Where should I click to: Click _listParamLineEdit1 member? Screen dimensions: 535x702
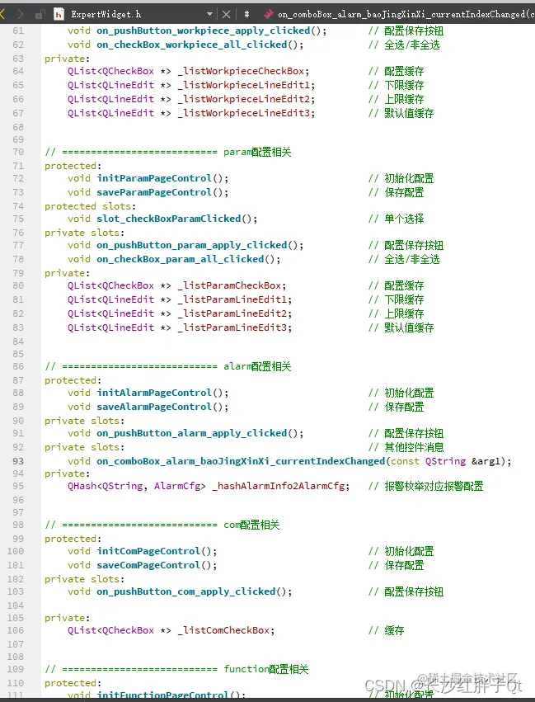pos(232,299)
